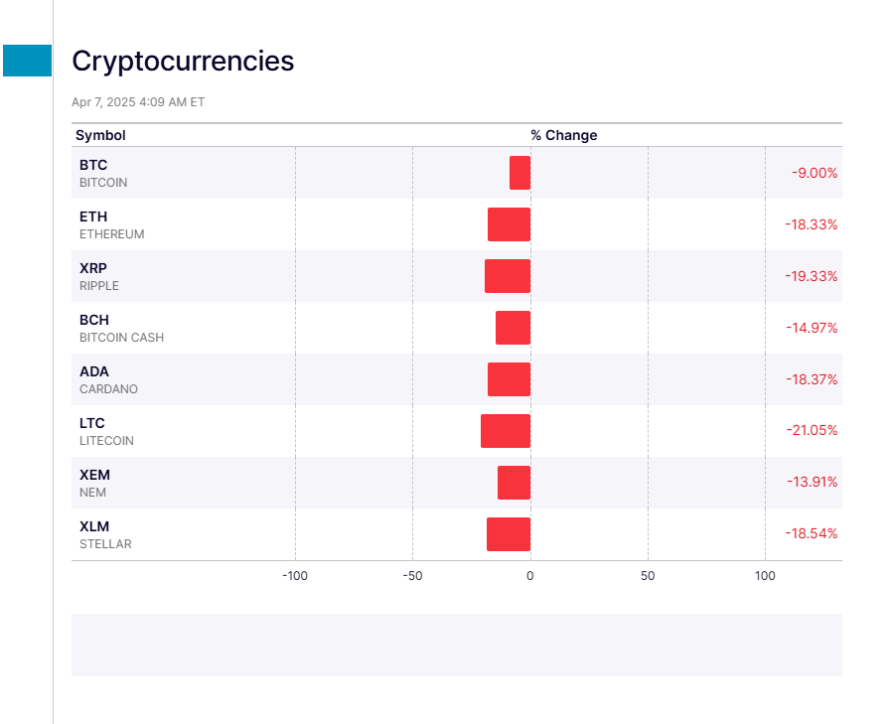Open the XEM NEM symbol
This screenshot has width=889, height=724.
tap(94, 475)
